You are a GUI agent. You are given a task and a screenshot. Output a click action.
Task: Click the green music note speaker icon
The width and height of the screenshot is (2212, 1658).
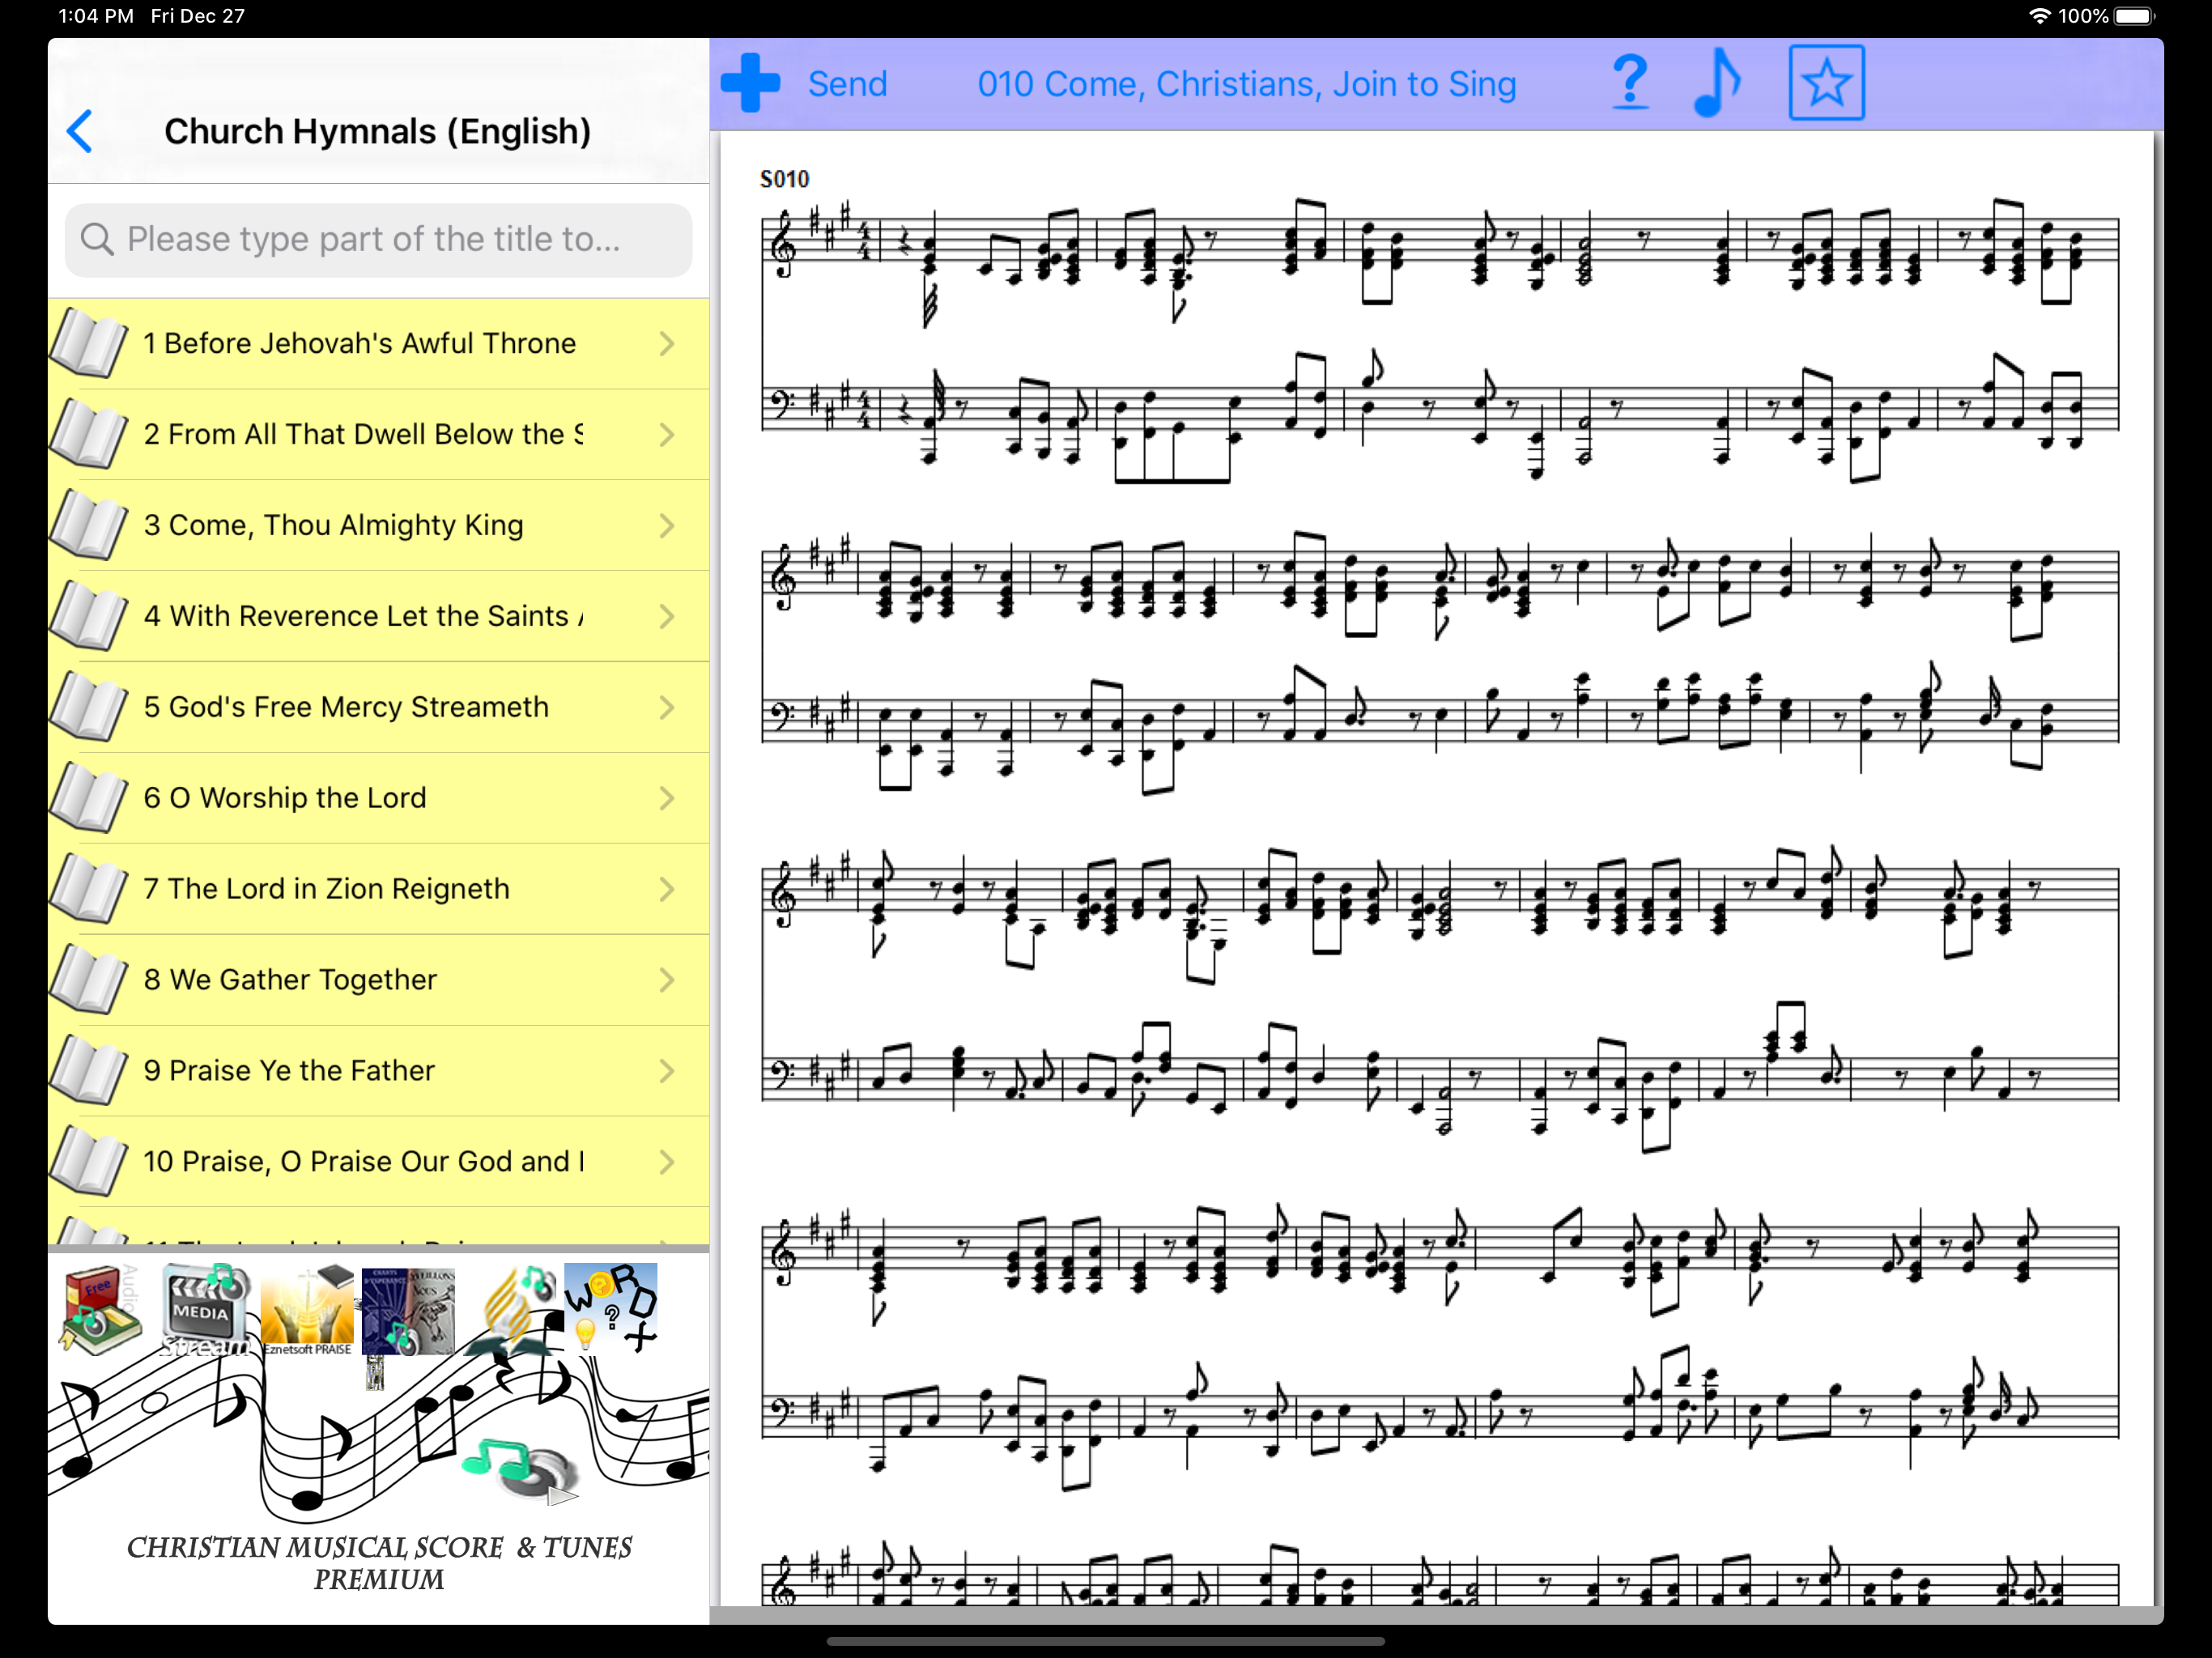tap(520, 1471)
